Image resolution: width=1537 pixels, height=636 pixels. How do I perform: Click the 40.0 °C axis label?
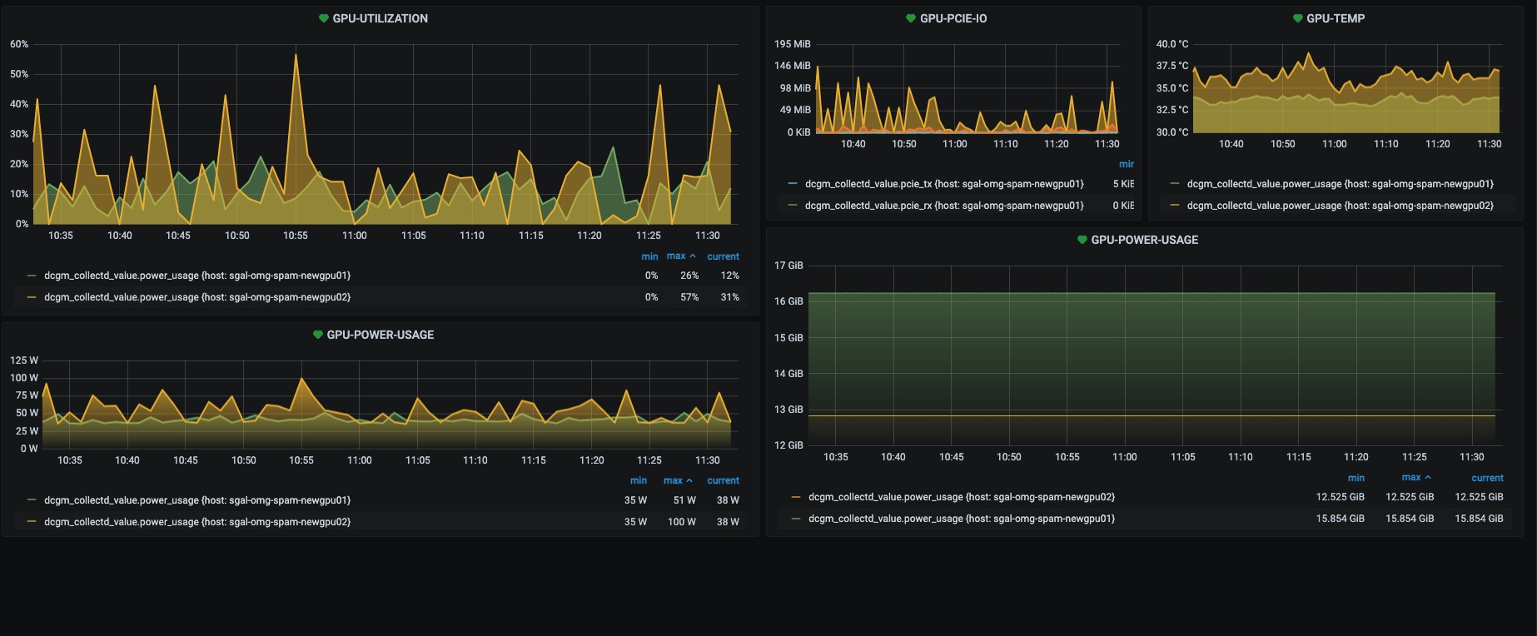[x=1172, y=44]
